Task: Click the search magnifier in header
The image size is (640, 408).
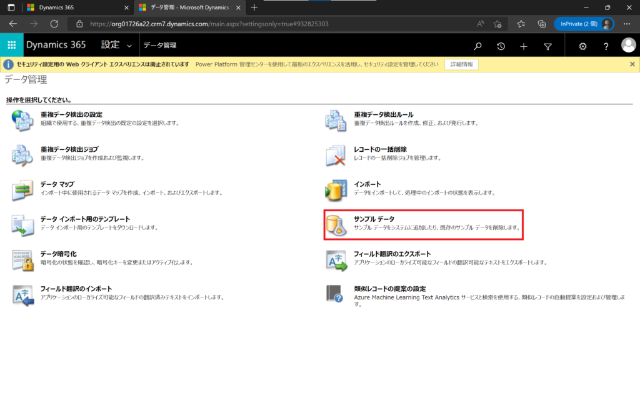Action: point(477,46)
